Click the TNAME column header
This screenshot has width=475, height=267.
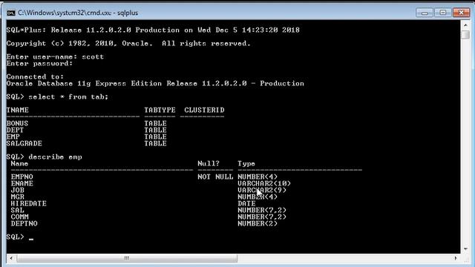click(x=18, y=111)
